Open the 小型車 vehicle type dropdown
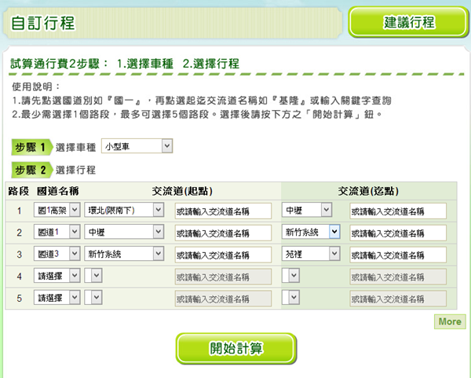 (x=137, y=146)
